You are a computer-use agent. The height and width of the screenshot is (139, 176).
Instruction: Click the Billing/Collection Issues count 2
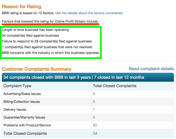tap(94, 102)
